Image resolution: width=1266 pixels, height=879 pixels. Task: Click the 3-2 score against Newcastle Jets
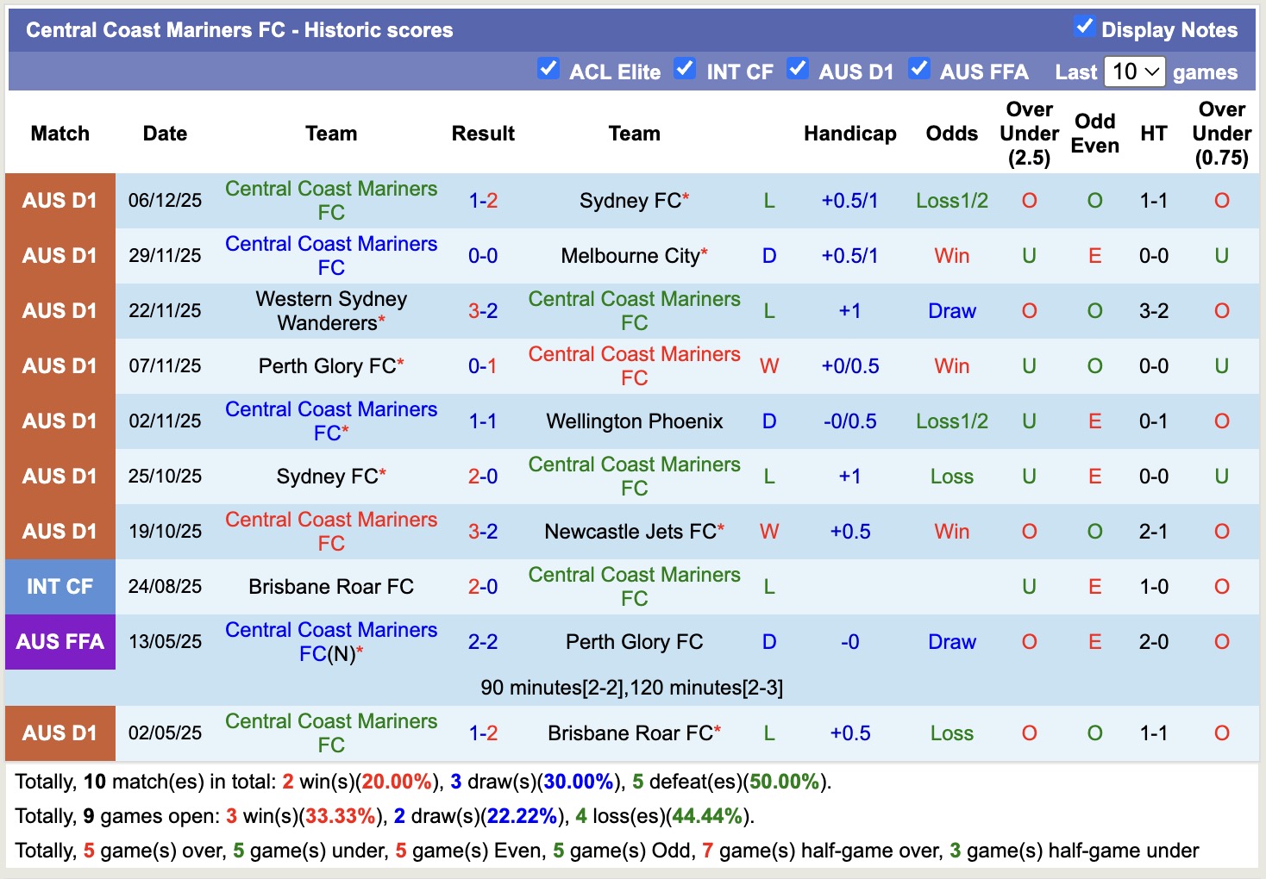point(483,532)
